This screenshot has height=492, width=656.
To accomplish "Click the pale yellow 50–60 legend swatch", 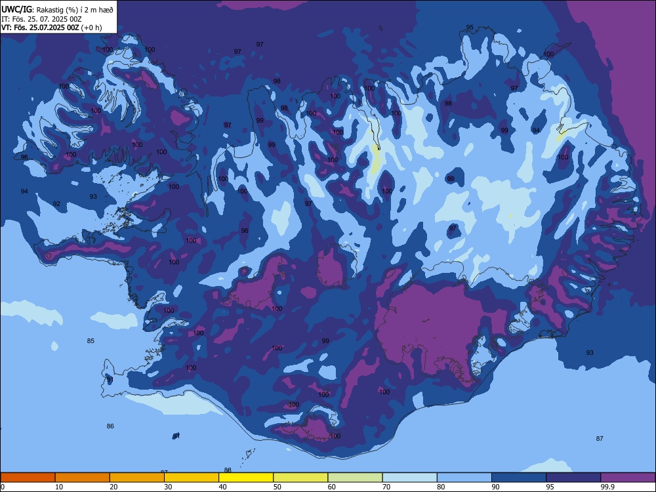I will (x=300, y=478).
